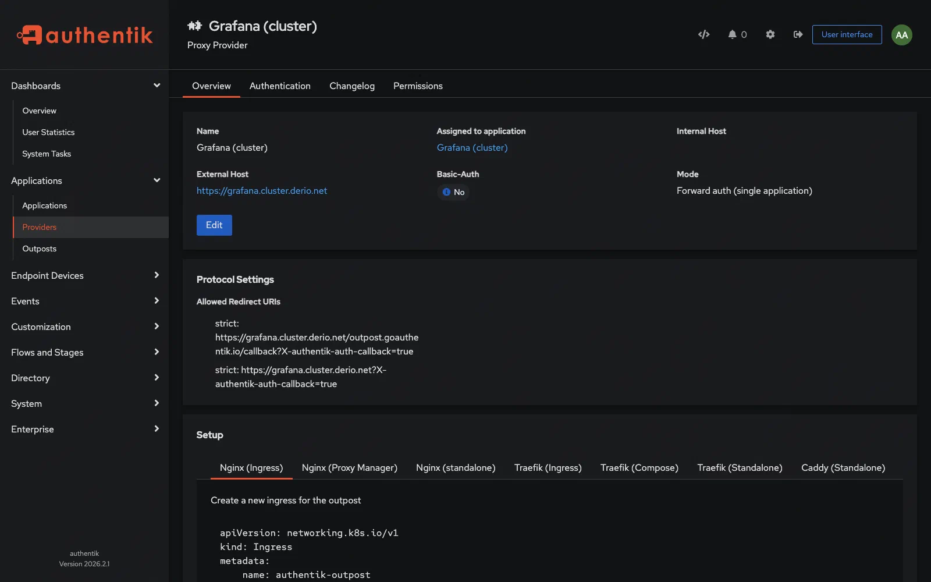The height and width of the screenshot is (582, 931).
Task: Click 'Version 2026.2.1' text in sidebar
Action: (x=84, y=564)
